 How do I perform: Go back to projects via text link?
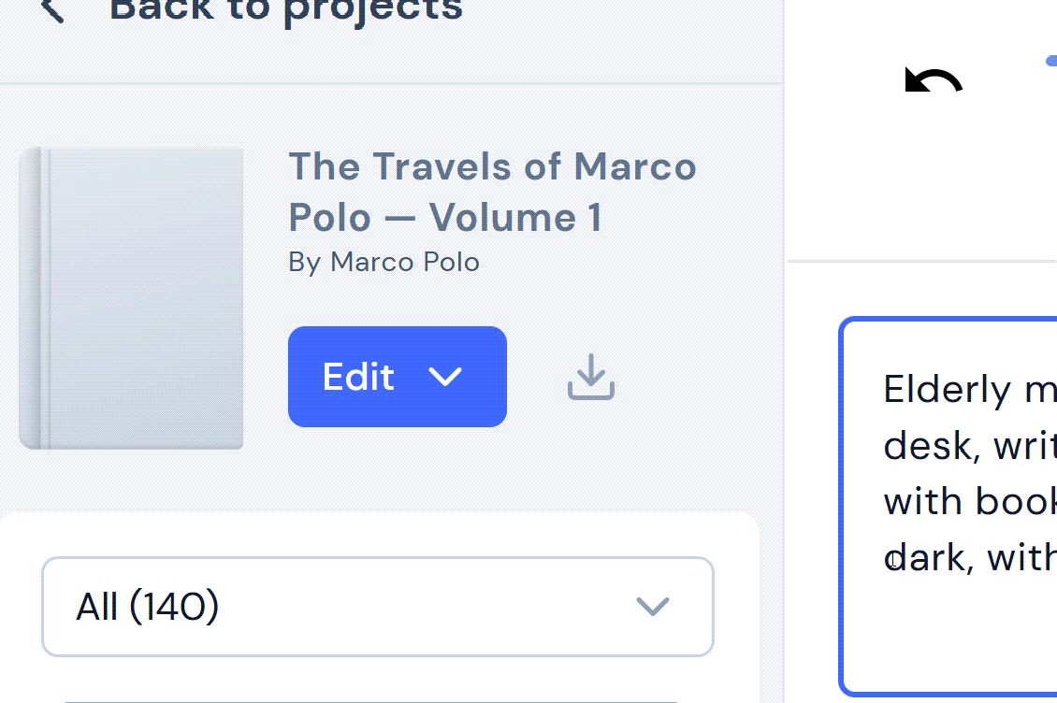[x=285, y=9]
